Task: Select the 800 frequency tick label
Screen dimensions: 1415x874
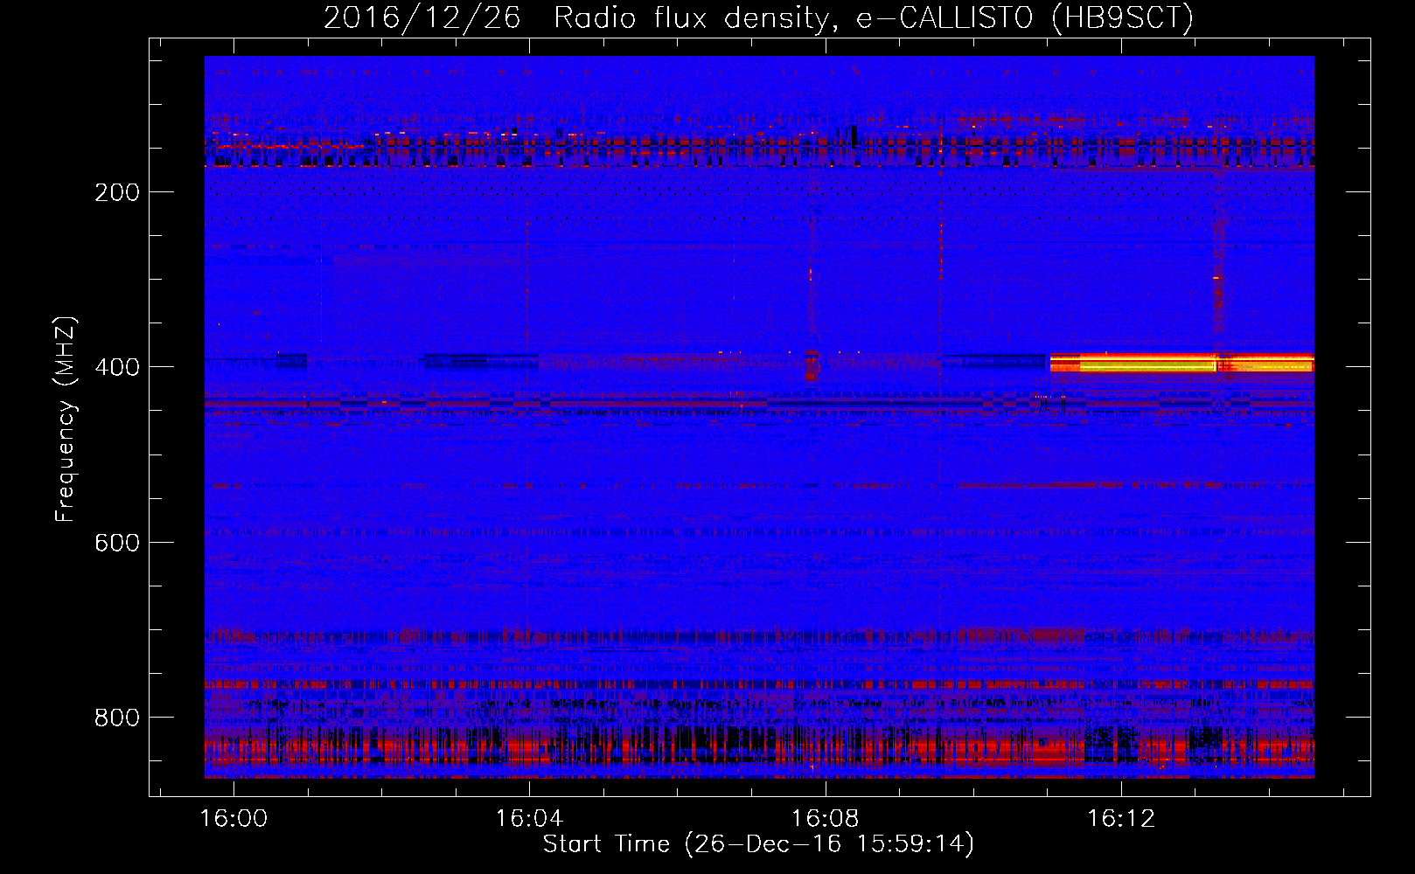Action: click(117, 718)
